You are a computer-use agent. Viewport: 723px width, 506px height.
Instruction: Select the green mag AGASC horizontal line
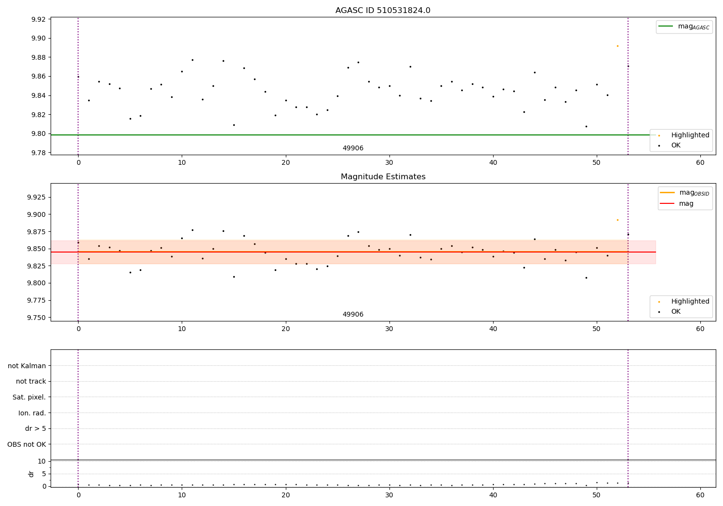tap(353, 135)
